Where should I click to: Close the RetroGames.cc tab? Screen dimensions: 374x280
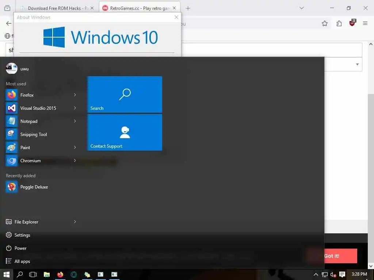(x=174, y=8)
